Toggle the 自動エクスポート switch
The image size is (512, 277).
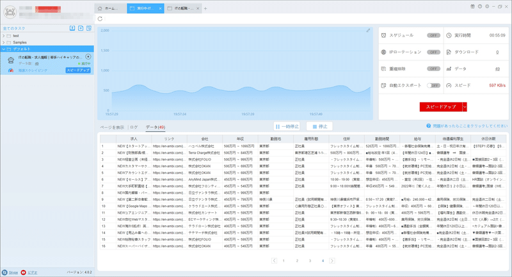pyautogui.click(x=434, y=86)
